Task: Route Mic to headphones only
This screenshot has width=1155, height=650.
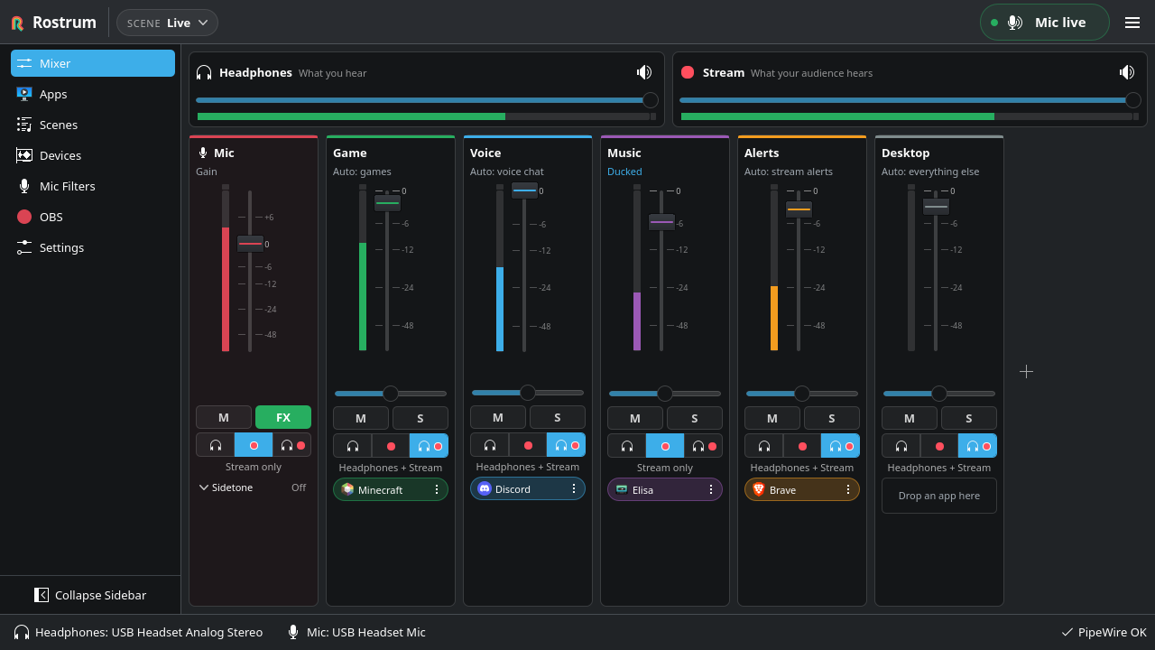Action: click(215, 445)
